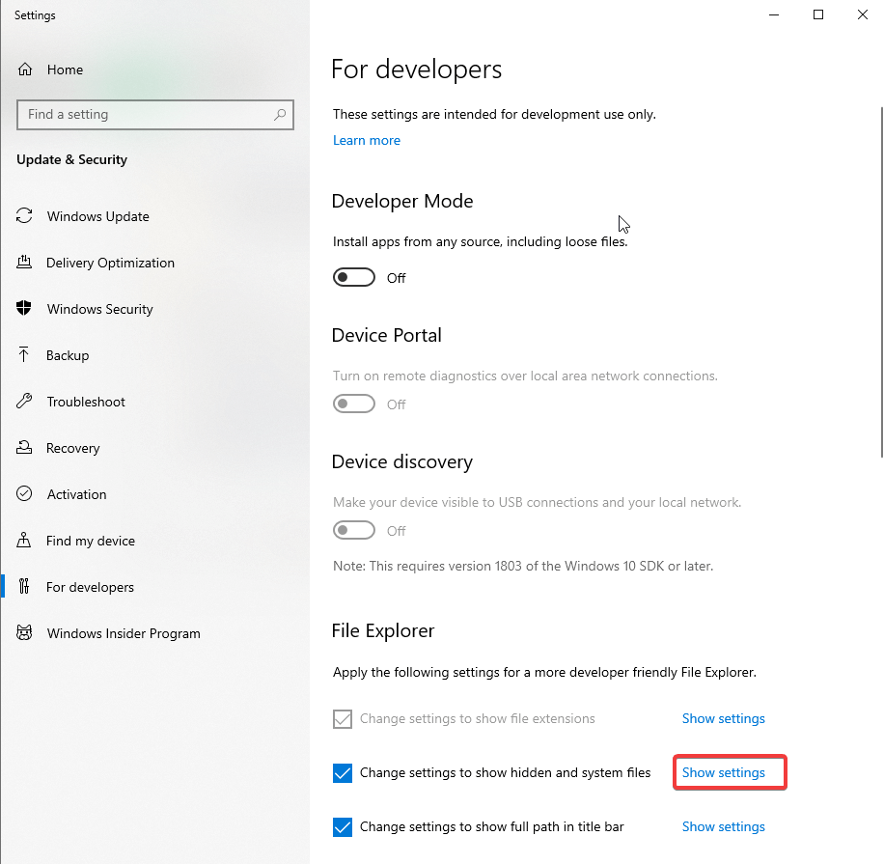Click the search magnifier icon
Viewport: 884px width, 864px height.
(280, 114)
